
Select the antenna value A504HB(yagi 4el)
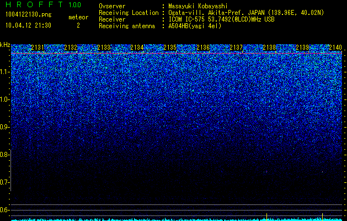pyautogui.click(x=195, y=26)
